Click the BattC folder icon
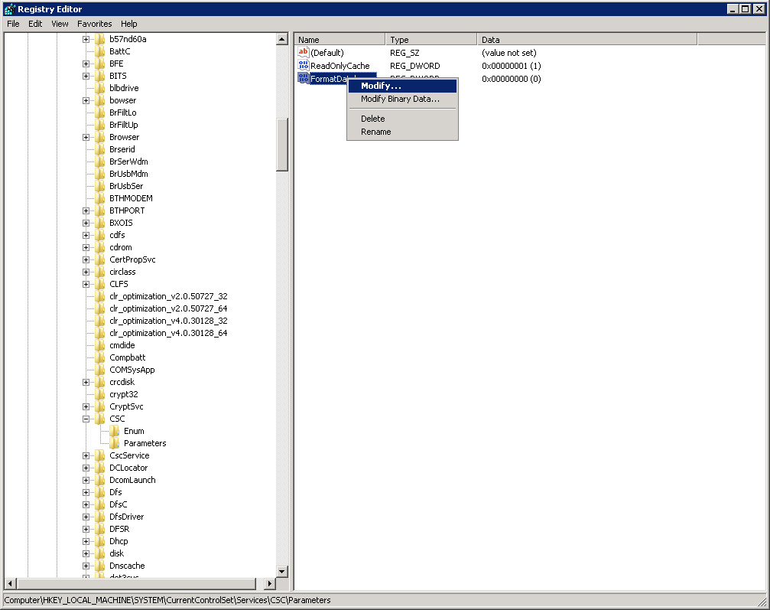The width and height of the screenshot is (770, 610). [99, 51]
